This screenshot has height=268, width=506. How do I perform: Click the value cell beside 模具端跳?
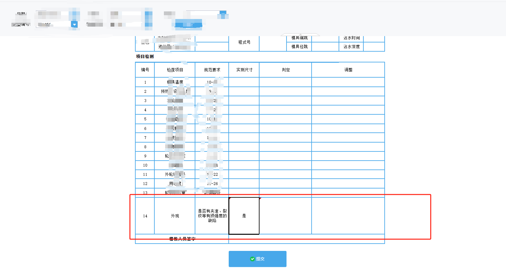point(325,38)
